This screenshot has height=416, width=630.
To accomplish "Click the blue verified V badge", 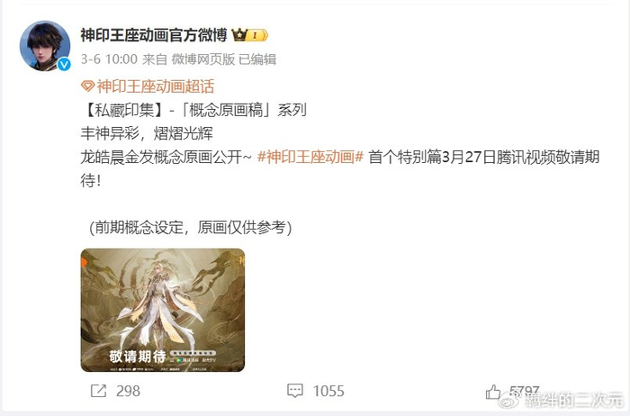I will pyautogui.click(x=64, y=64).
